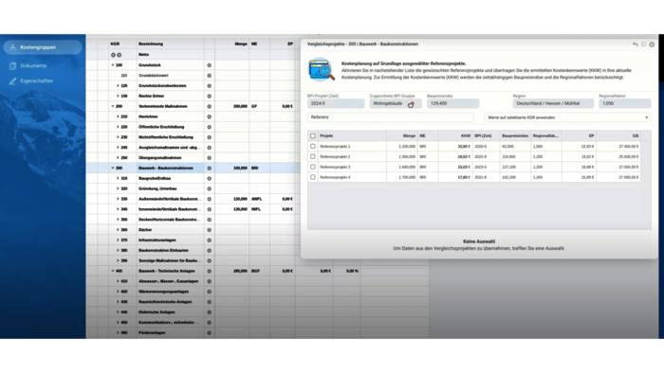
Task: Click the first circle icon in the Netto row
Action: [x=113, y=55]
